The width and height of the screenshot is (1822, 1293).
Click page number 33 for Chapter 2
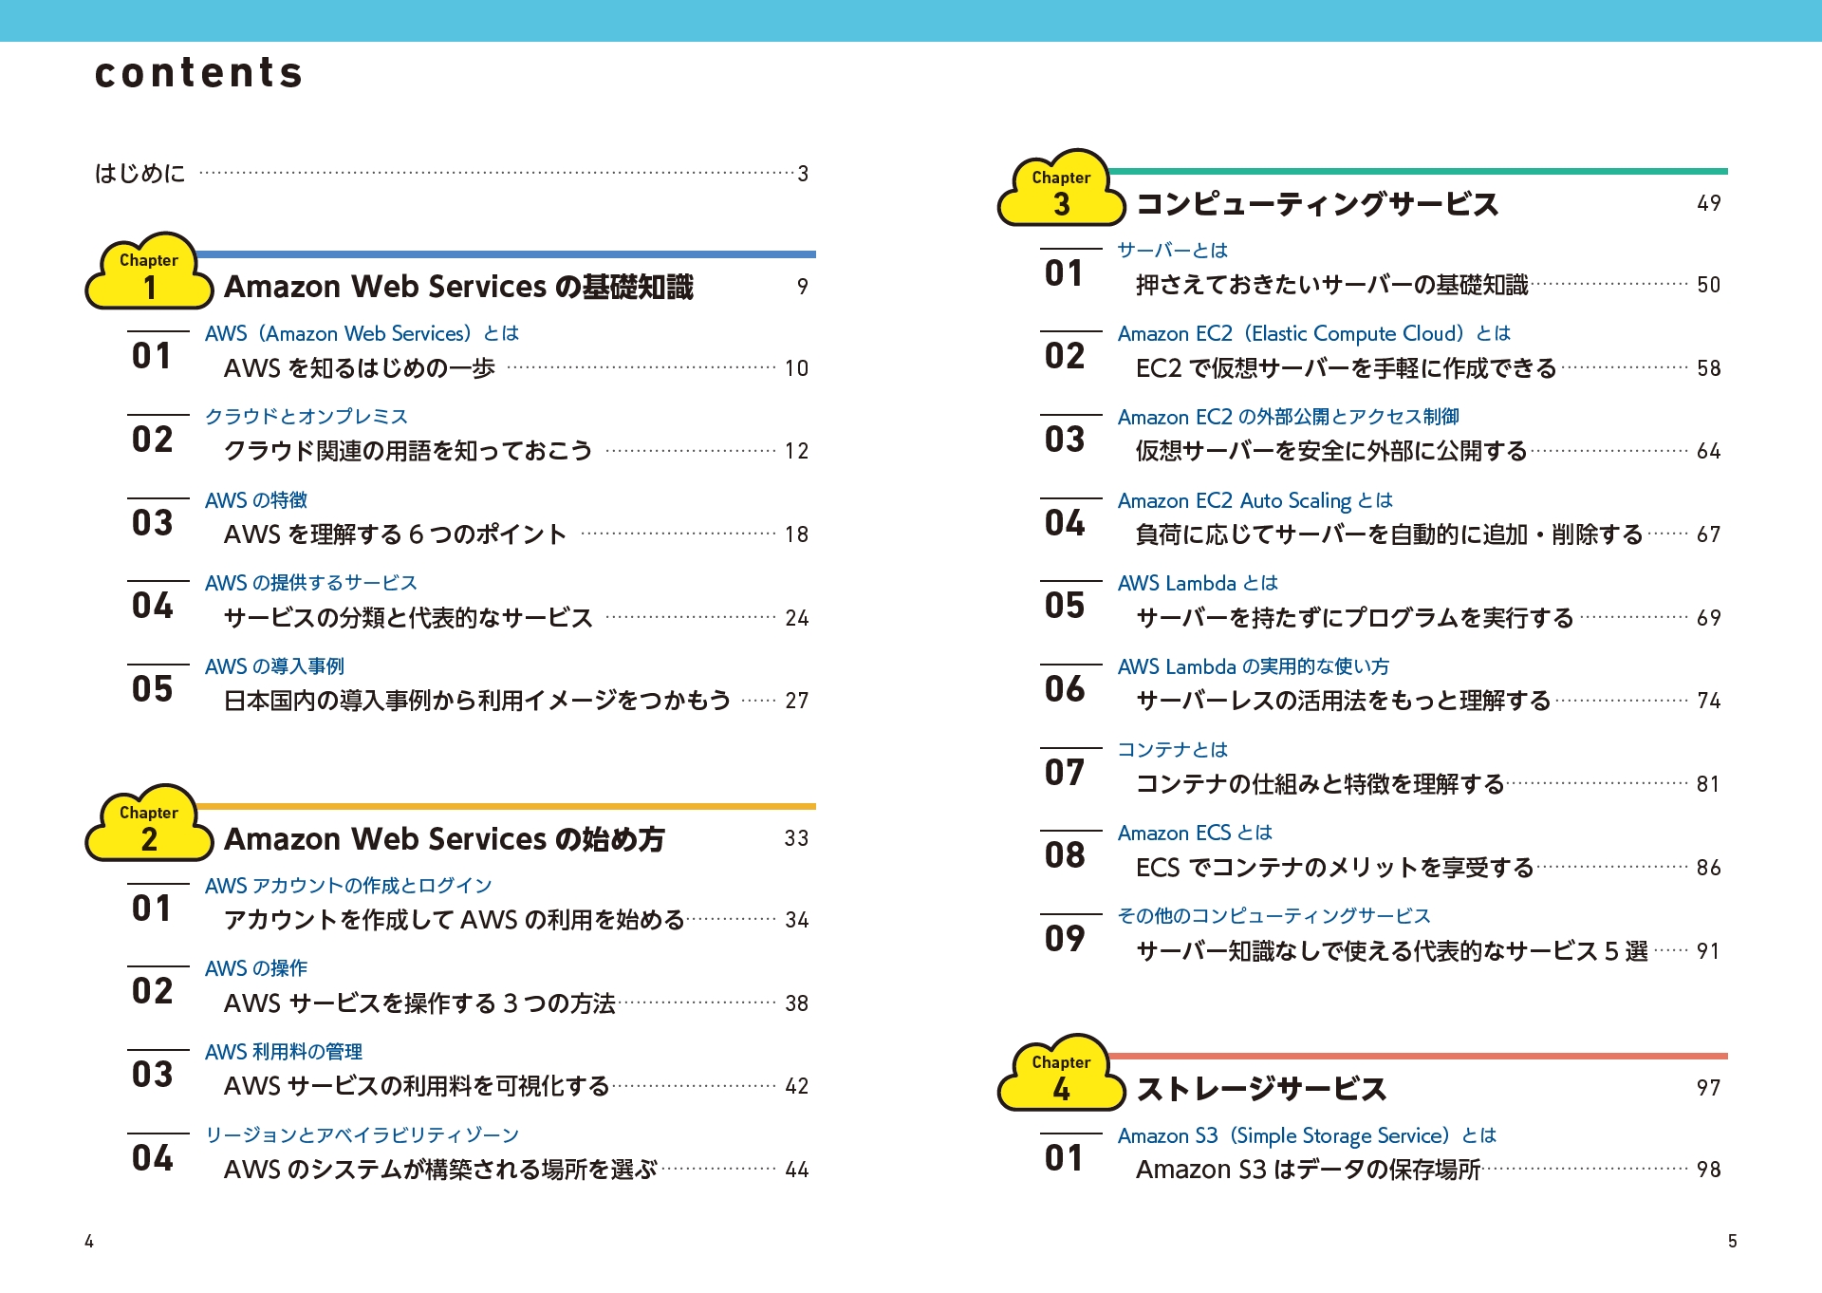[x=796, y=838]
